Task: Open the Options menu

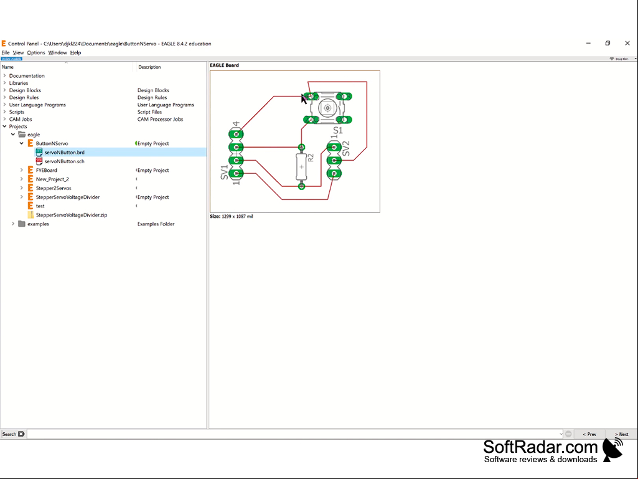Action: (36, 52)
